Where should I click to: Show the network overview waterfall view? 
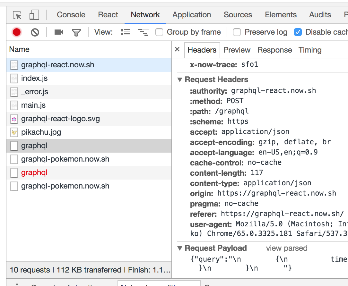coord(143,32)
